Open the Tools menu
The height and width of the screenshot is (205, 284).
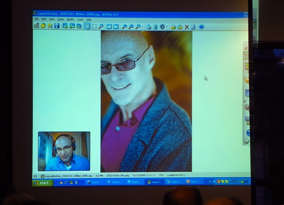(80, 20)
